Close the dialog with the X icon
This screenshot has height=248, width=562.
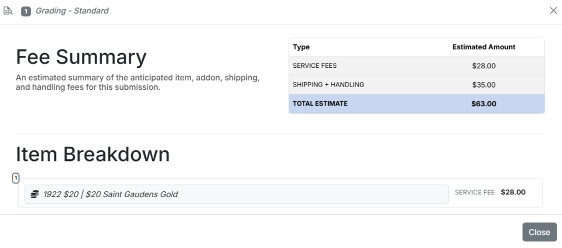pyautogui.click(x=553, y=11)
